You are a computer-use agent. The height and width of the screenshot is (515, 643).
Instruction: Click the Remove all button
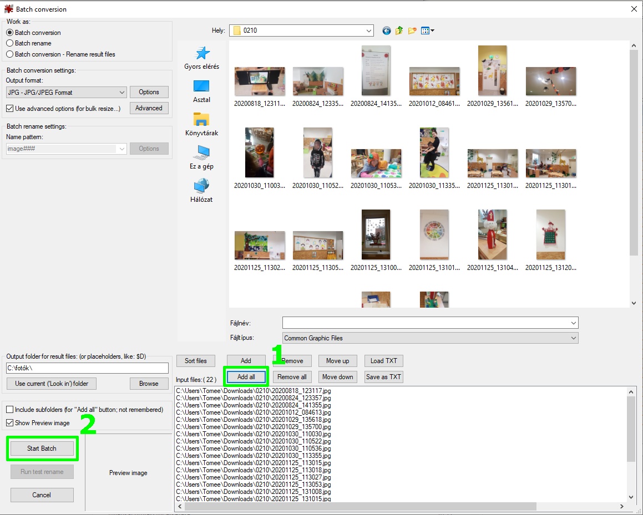tap(292, 377)
